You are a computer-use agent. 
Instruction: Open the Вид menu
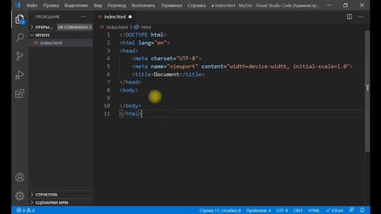pos(98,5)
